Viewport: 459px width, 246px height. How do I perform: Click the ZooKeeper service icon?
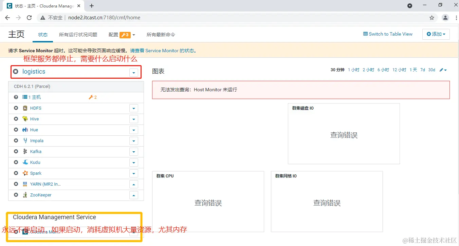pyautogui.click(x=25, y=195)
